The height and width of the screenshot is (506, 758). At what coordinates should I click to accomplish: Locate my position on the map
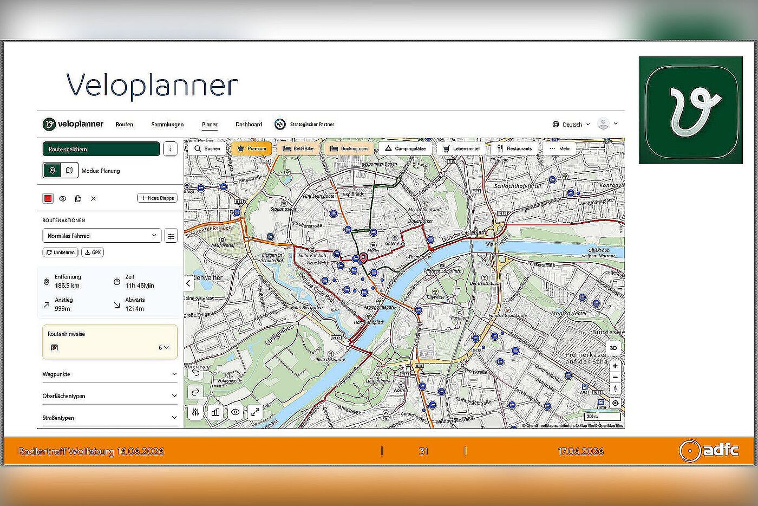tap(615, 404)
